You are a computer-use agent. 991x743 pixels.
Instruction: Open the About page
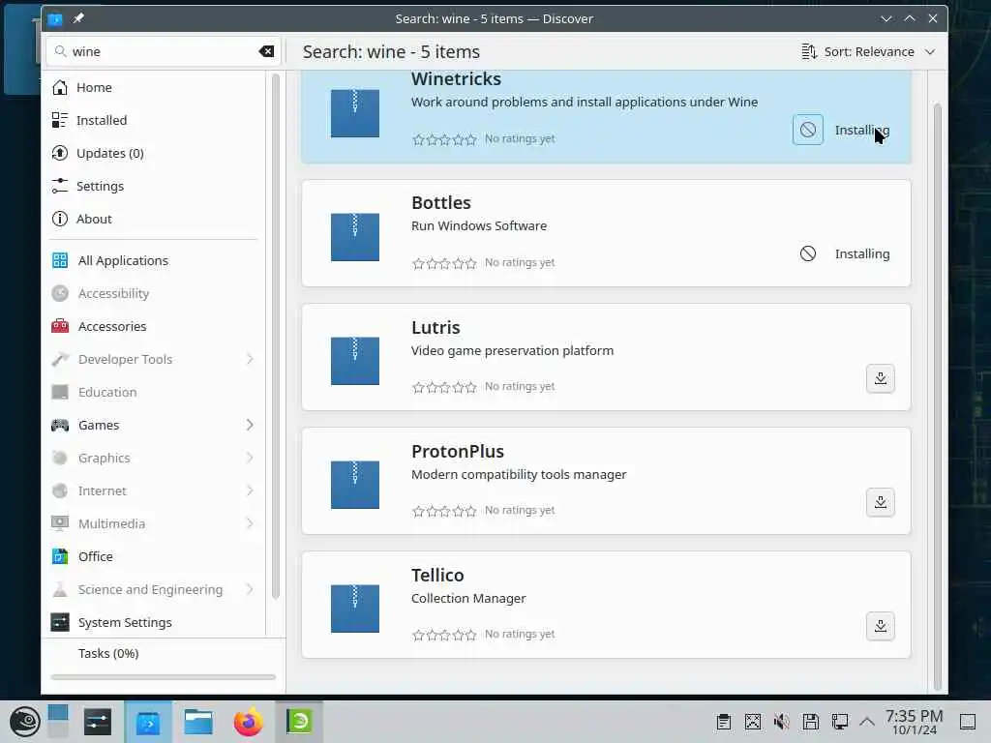coord(155,219)
